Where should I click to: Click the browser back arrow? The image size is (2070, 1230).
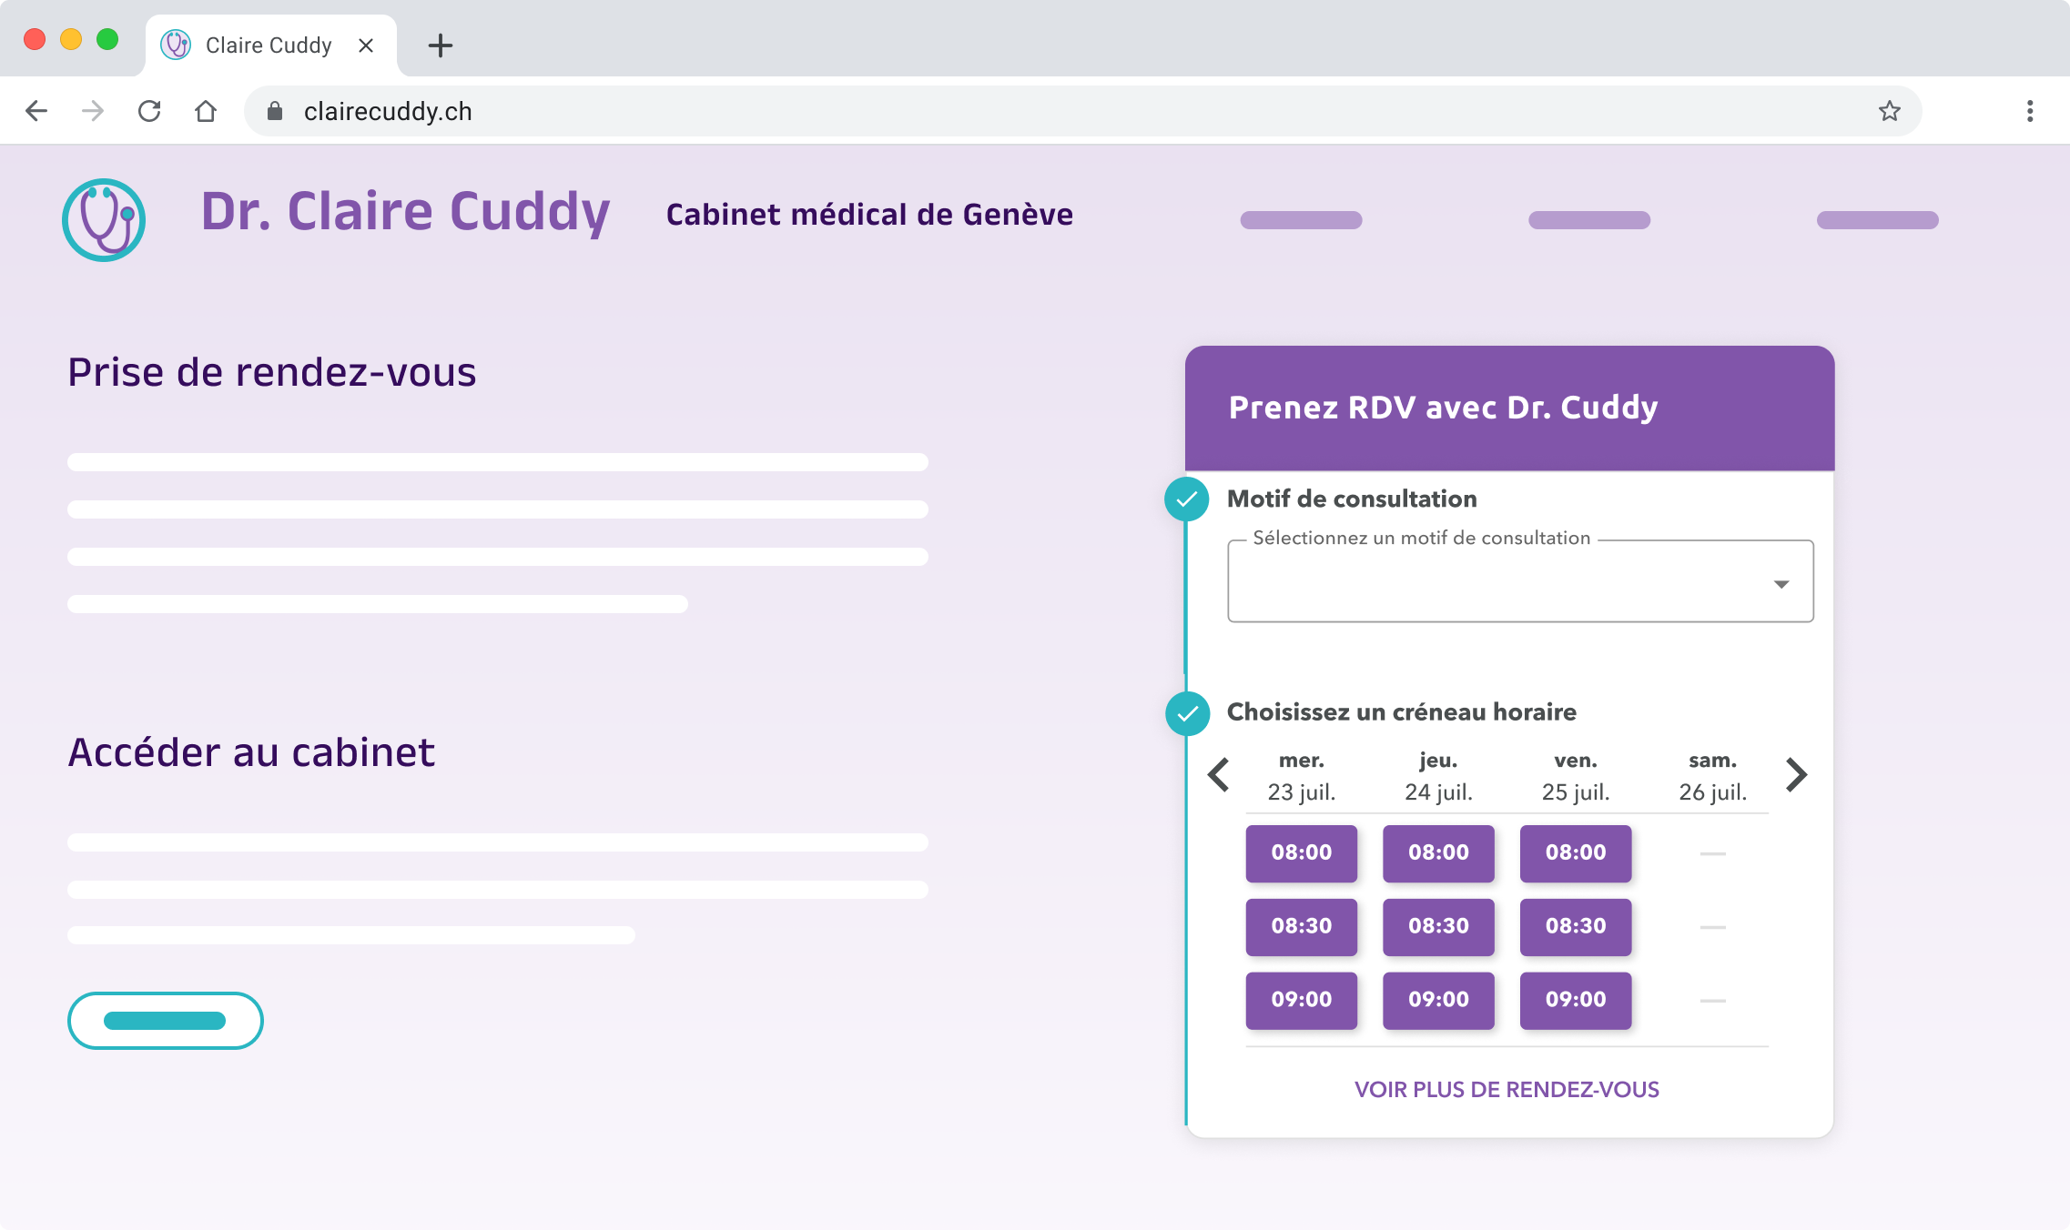(36, 111)
